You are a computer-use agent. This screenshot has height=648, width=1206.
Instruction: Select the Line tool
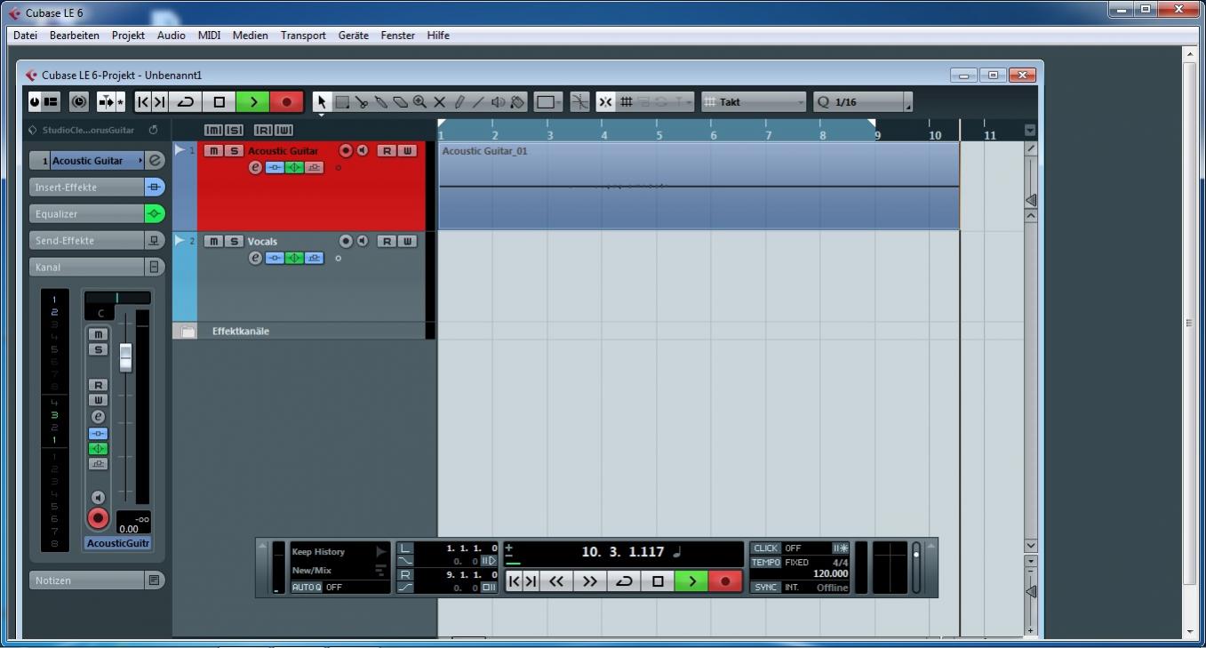pyautogui.click(x=478, y=102)
